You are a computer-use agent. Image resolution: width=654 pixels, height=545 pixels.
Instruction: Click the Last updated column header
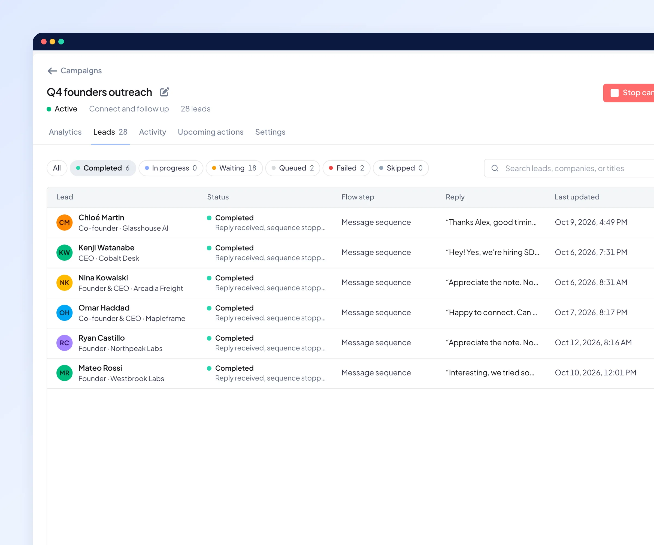point(577,197)
